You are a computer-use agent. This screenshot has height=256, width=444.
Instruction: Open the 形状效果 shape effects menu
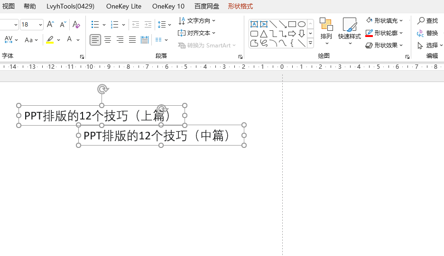tap(384, 45)
